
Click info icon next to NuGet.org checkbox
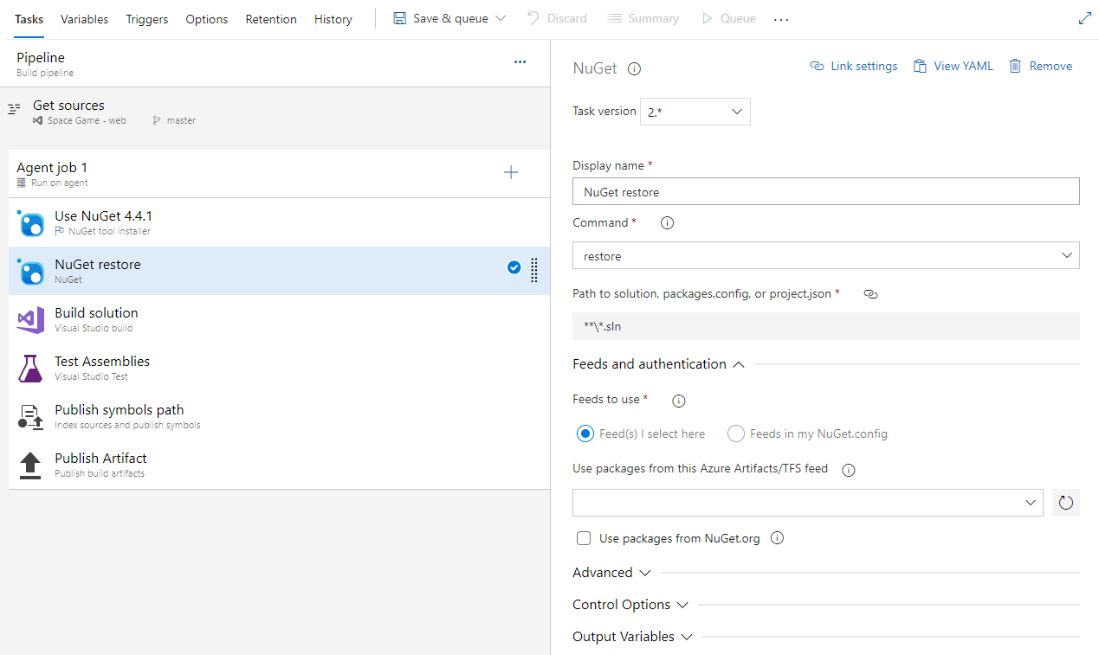point(777,538)
